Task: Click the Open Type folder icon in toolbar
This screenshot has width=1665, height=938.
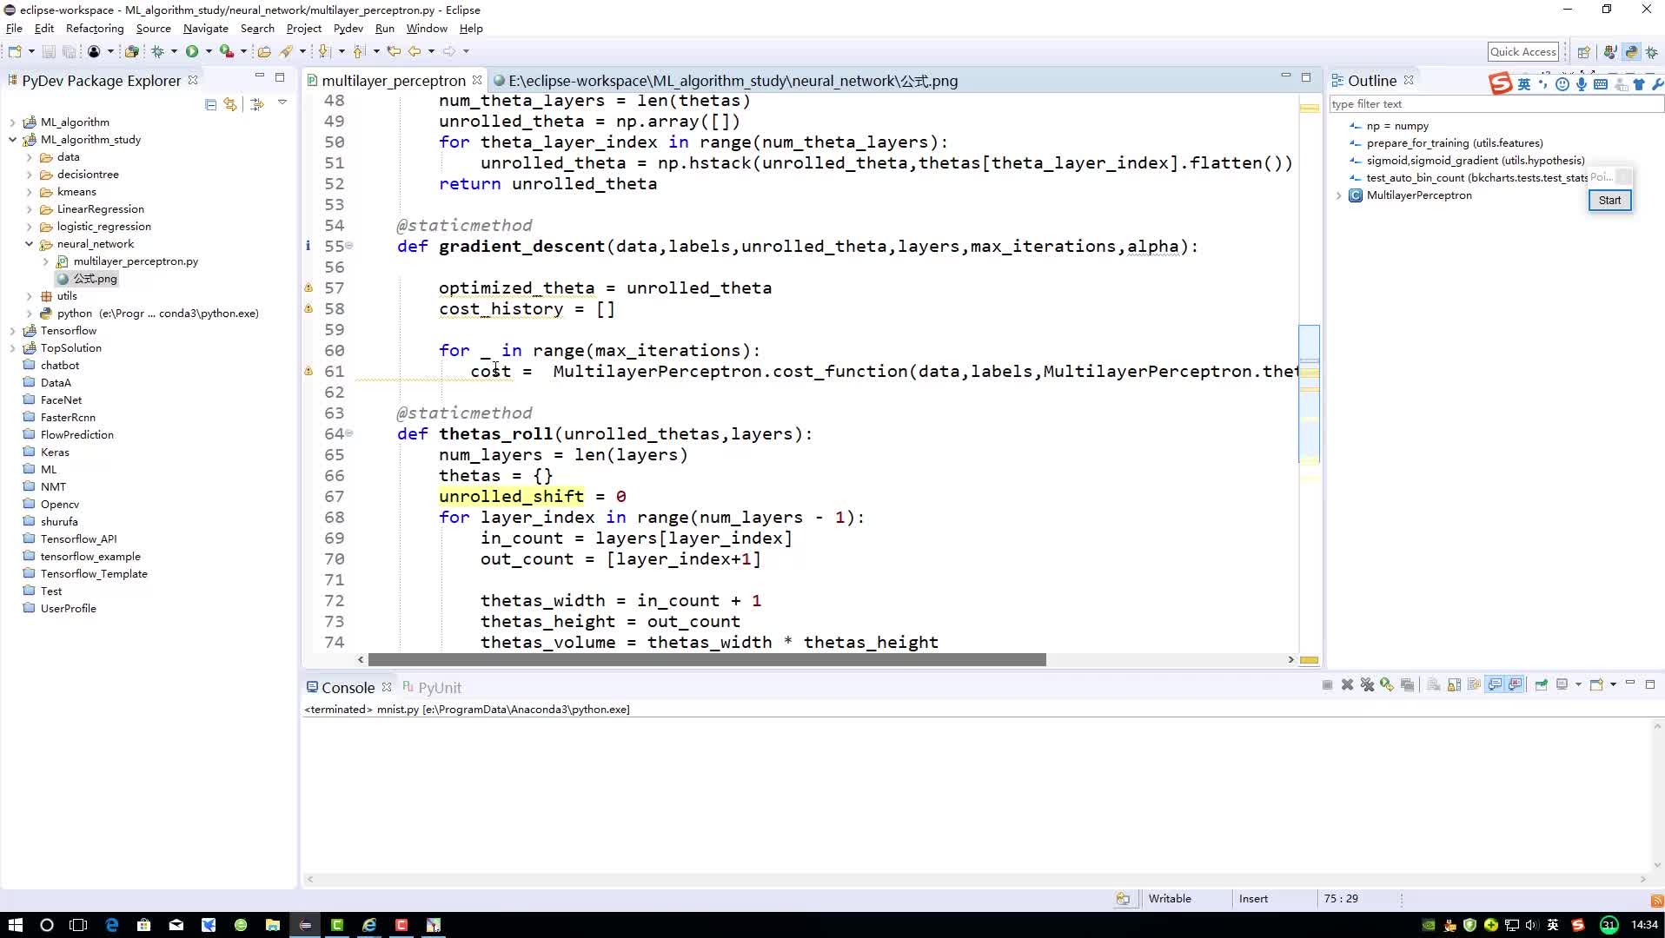Action: click(x=264, y=51)
